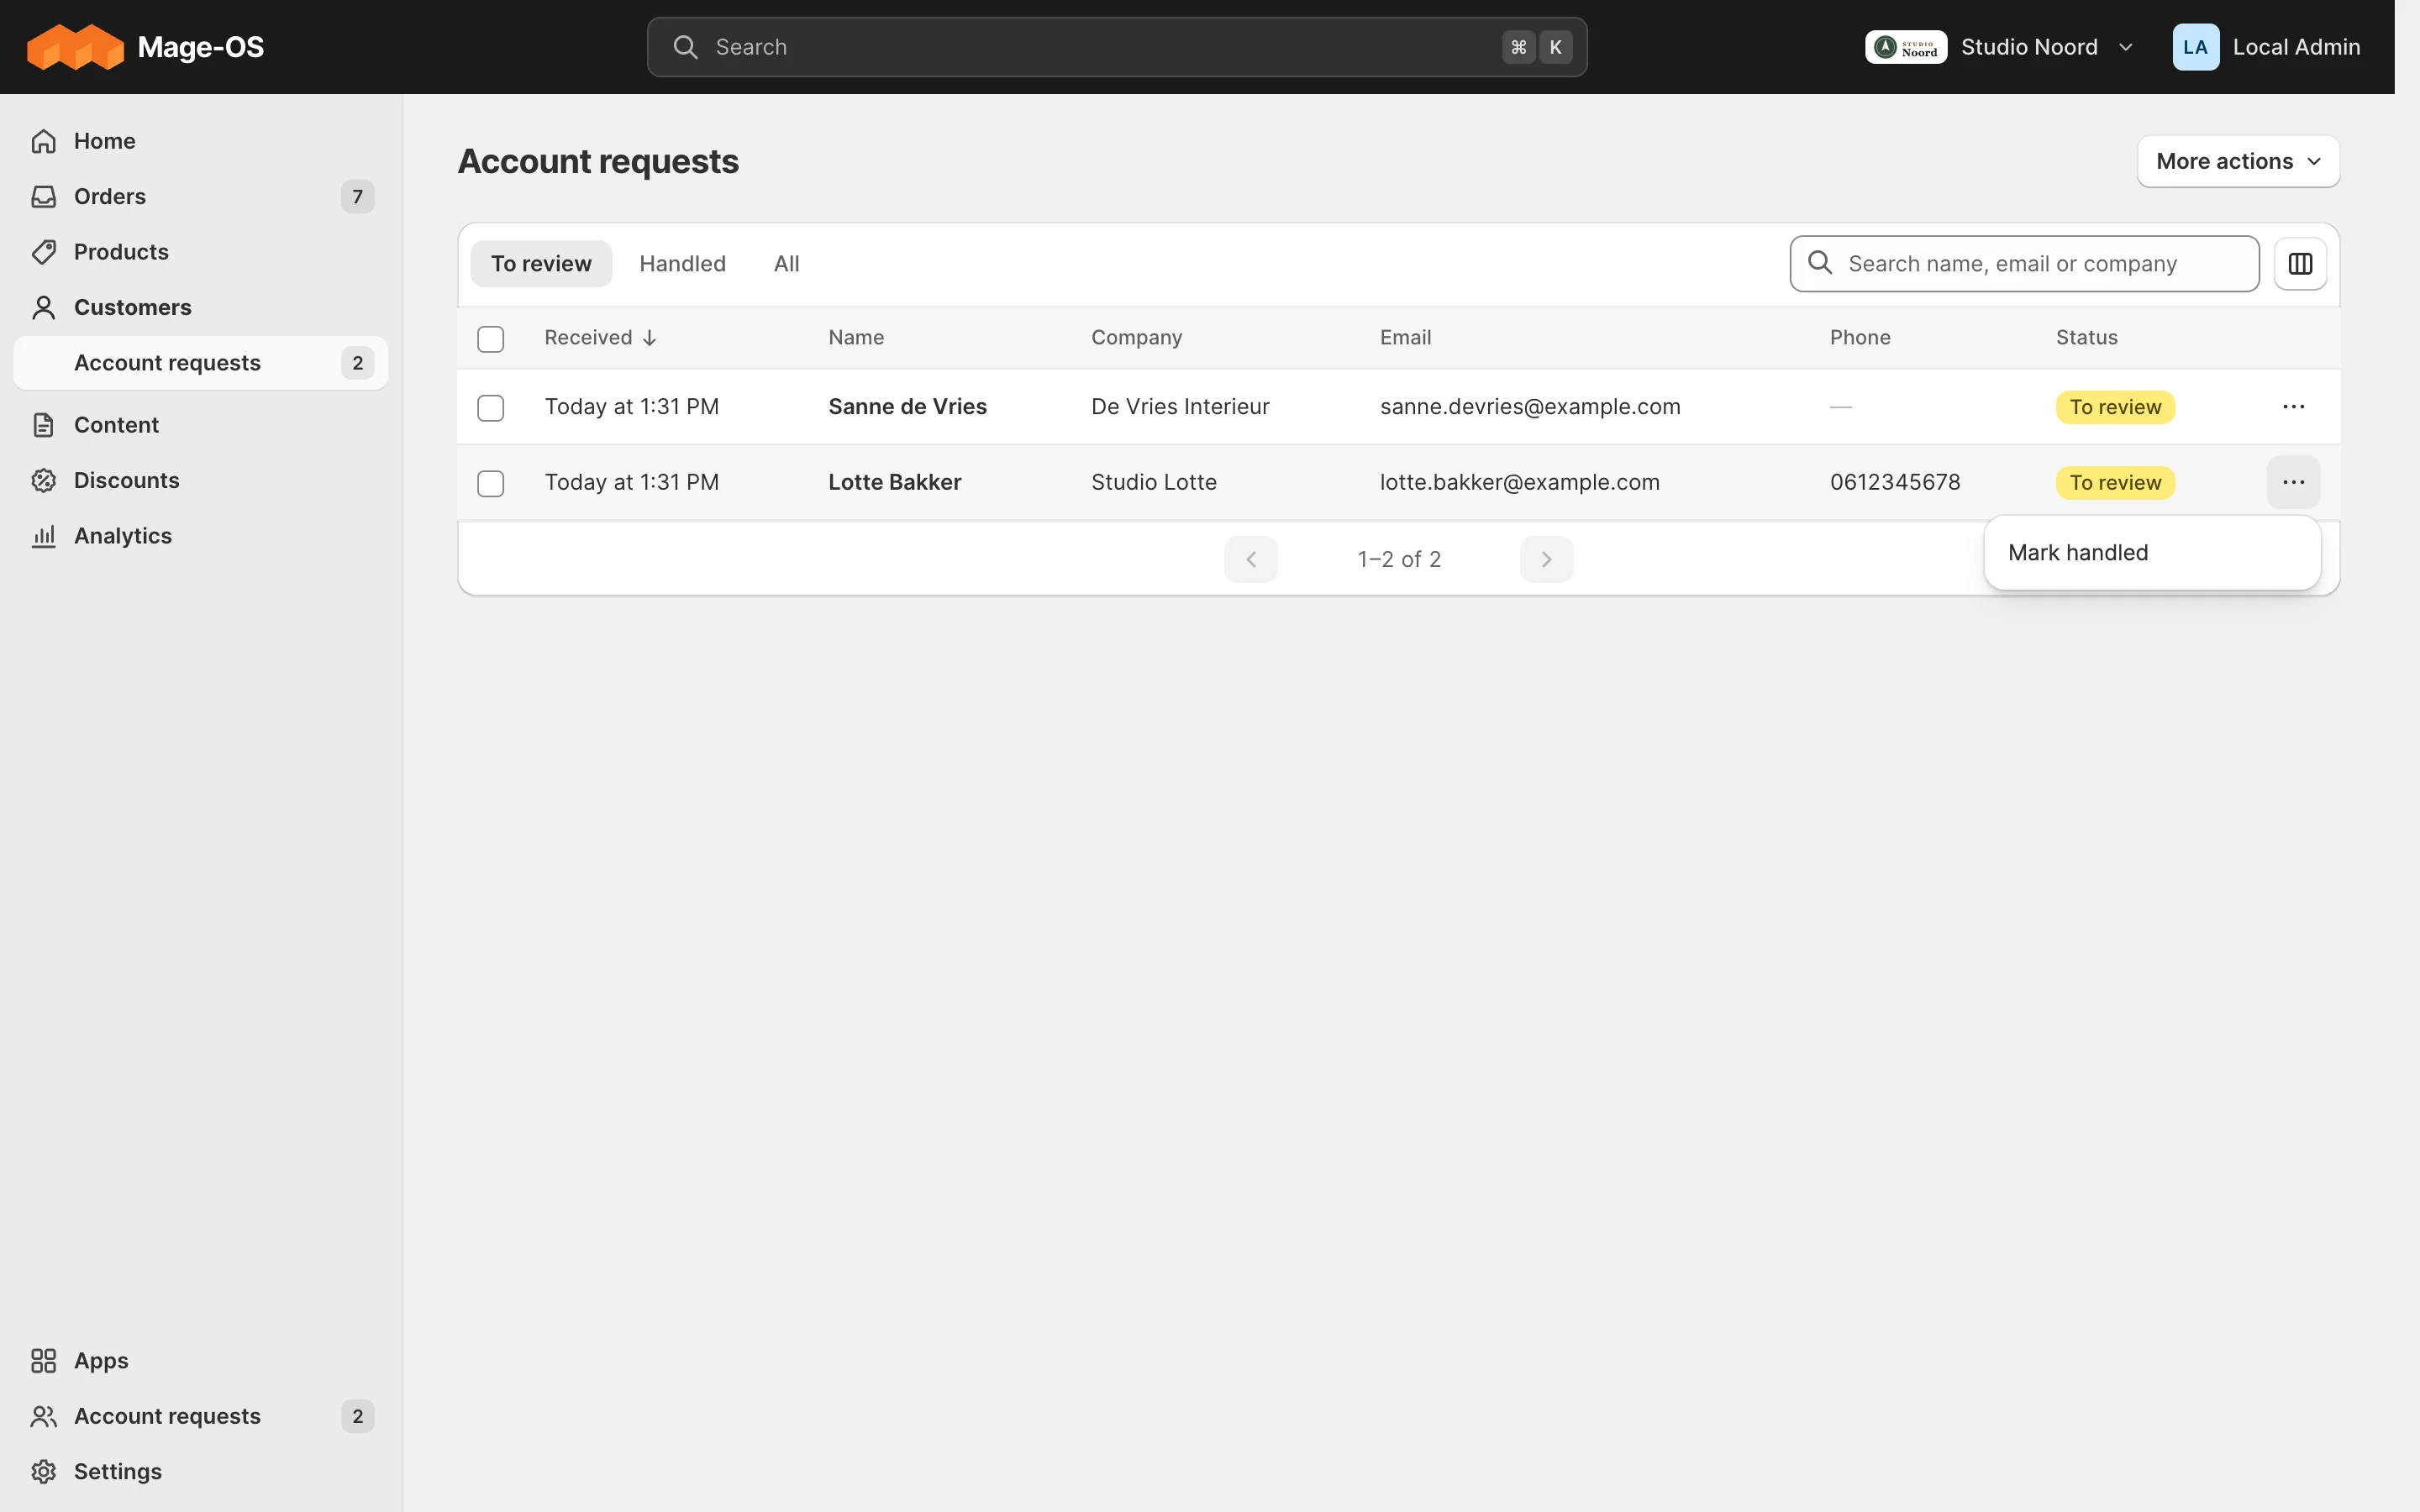Image resolution: width=2420 pixels, height=1512 pixels.
Task: Click To review badge for Lotte Bakker
Action: pos(2115,483)
